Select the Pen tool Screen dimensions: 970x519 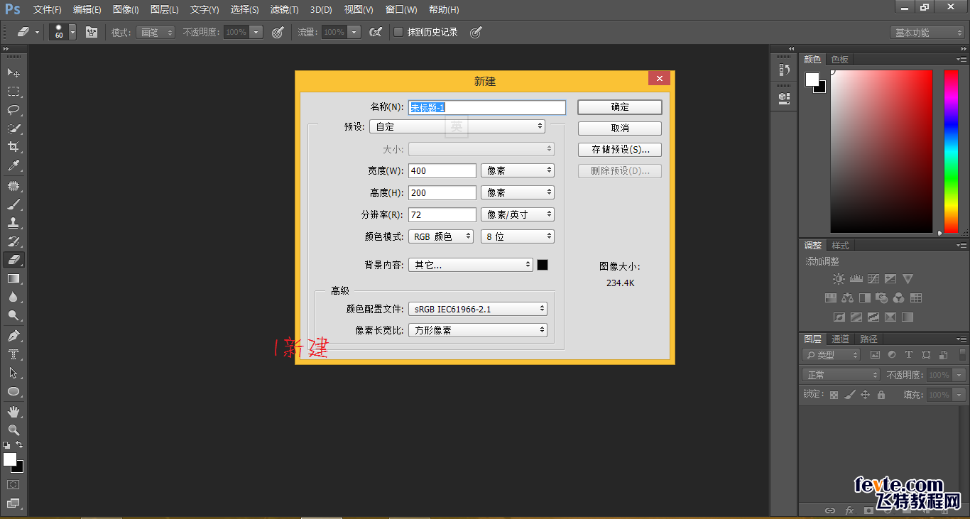coord(13,335)
